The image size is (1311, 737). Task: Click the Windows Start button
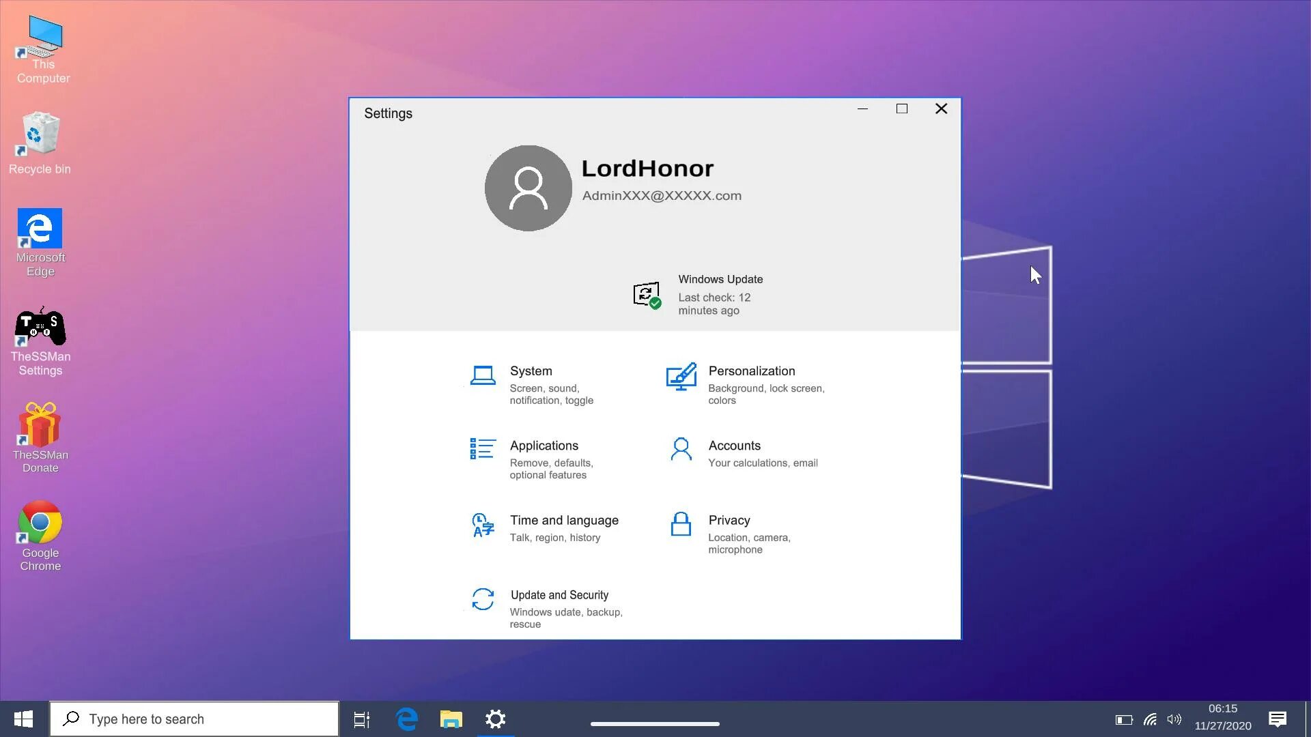[x=24, y=719]
